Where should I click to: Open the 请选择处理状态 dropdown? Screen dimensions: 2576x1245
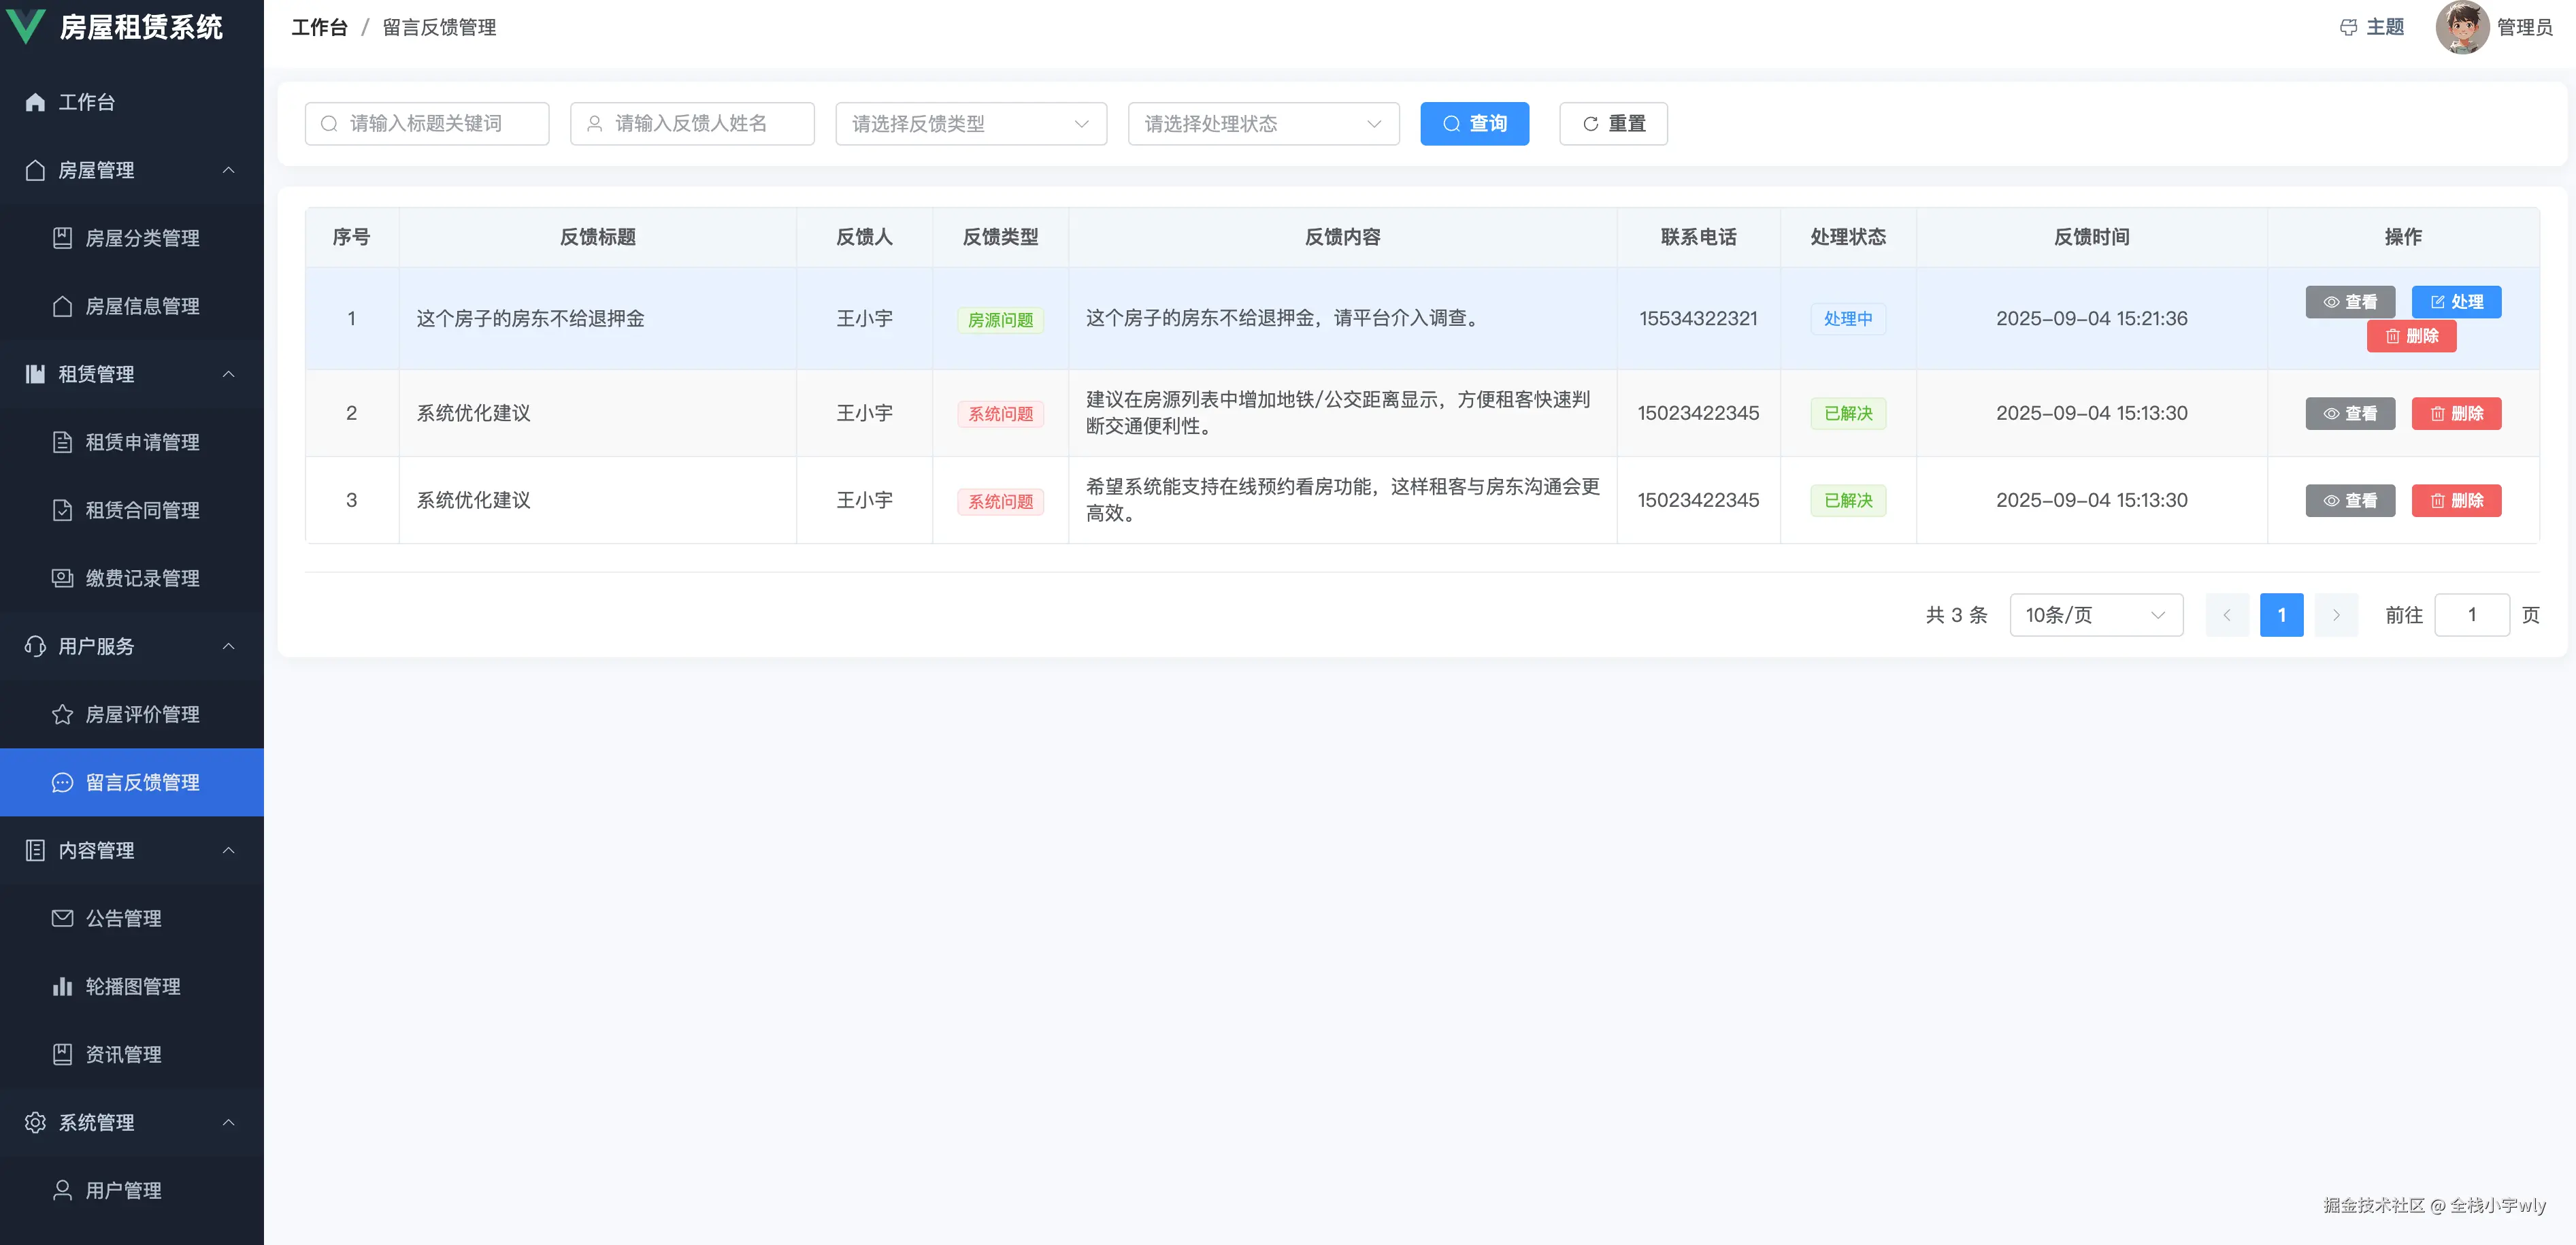(x=1263, y=123)
